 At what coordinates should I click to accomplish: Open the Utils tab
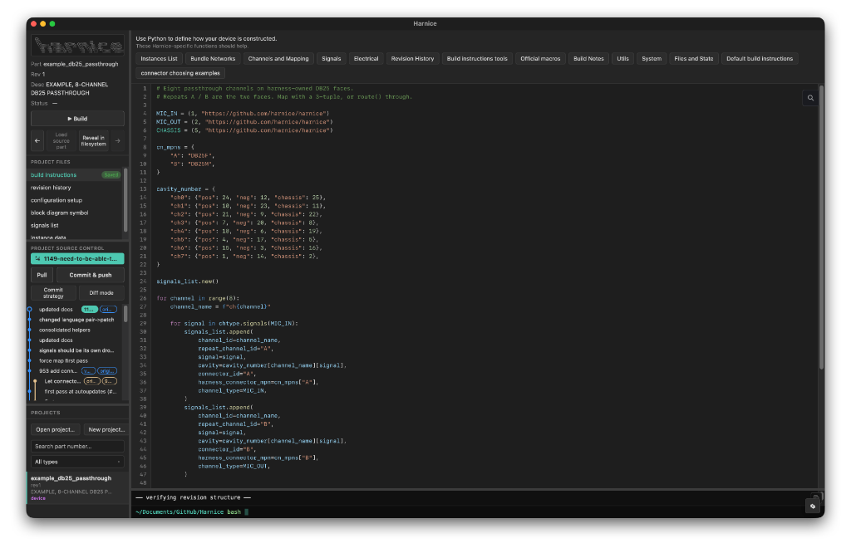[x=622, y=59]
